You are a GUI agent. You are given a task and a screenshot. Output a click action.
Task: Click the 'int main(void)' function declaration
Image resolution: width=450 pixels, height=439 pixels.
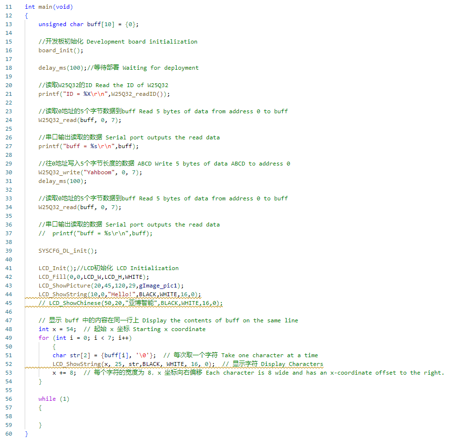tap(49, 7)
